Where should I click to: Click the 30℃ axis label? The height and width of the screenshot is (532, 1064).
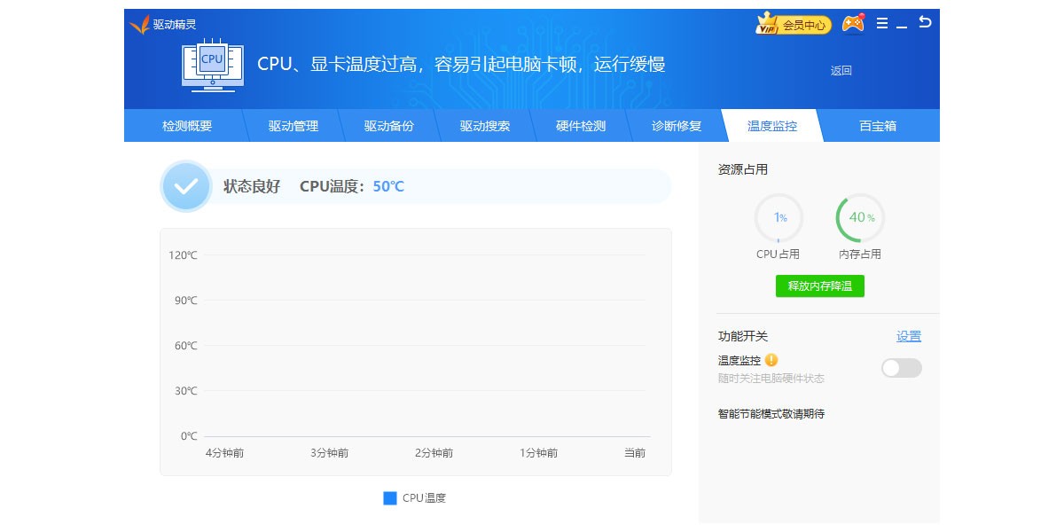tap(186, 391)
